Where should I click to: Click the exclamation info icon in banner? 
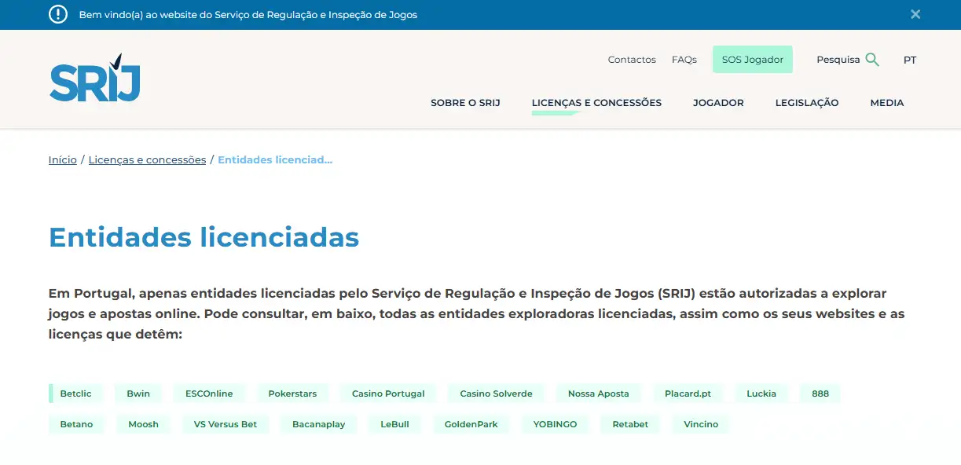click(x=58, y=14)
